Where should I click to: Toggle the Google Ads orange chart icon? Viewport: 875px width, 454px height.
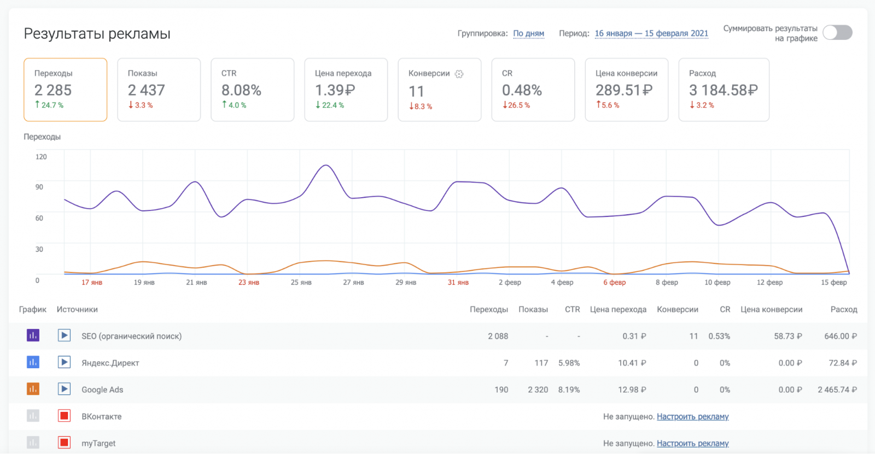(33, 389)
